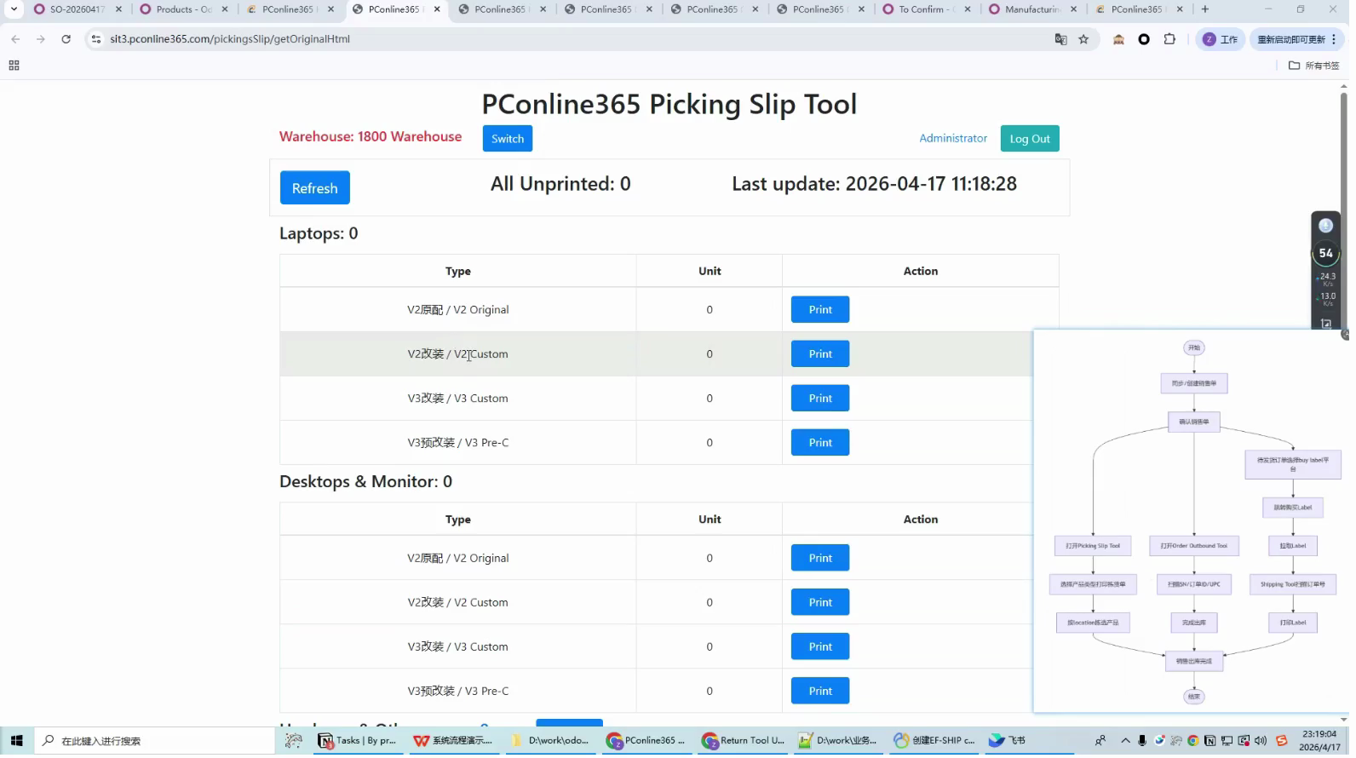1356x758 pixels.
Task: Click the blue Switch warehouse button
Action: click(508, 139)
